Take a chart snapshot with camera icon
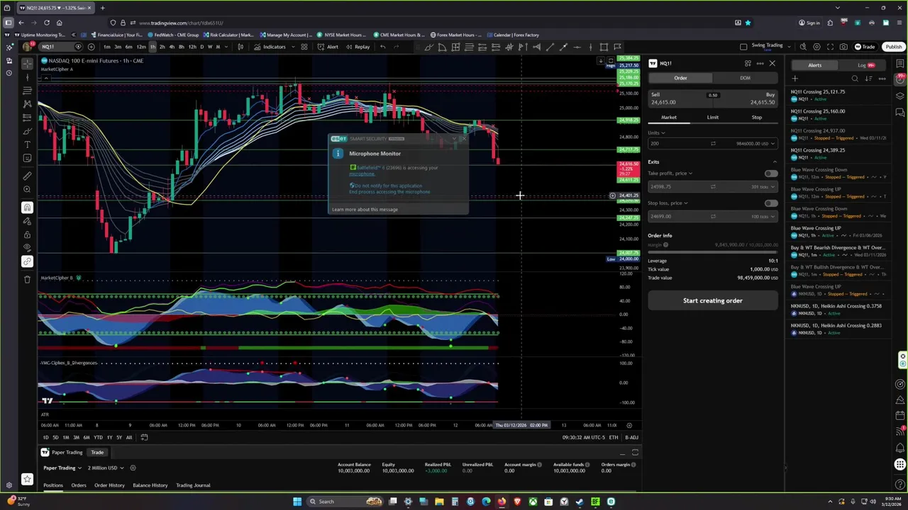 (843, 47)
